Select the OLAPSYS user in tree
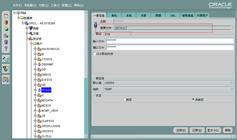The height and width of the screenshot is (140, 237). 48,121
